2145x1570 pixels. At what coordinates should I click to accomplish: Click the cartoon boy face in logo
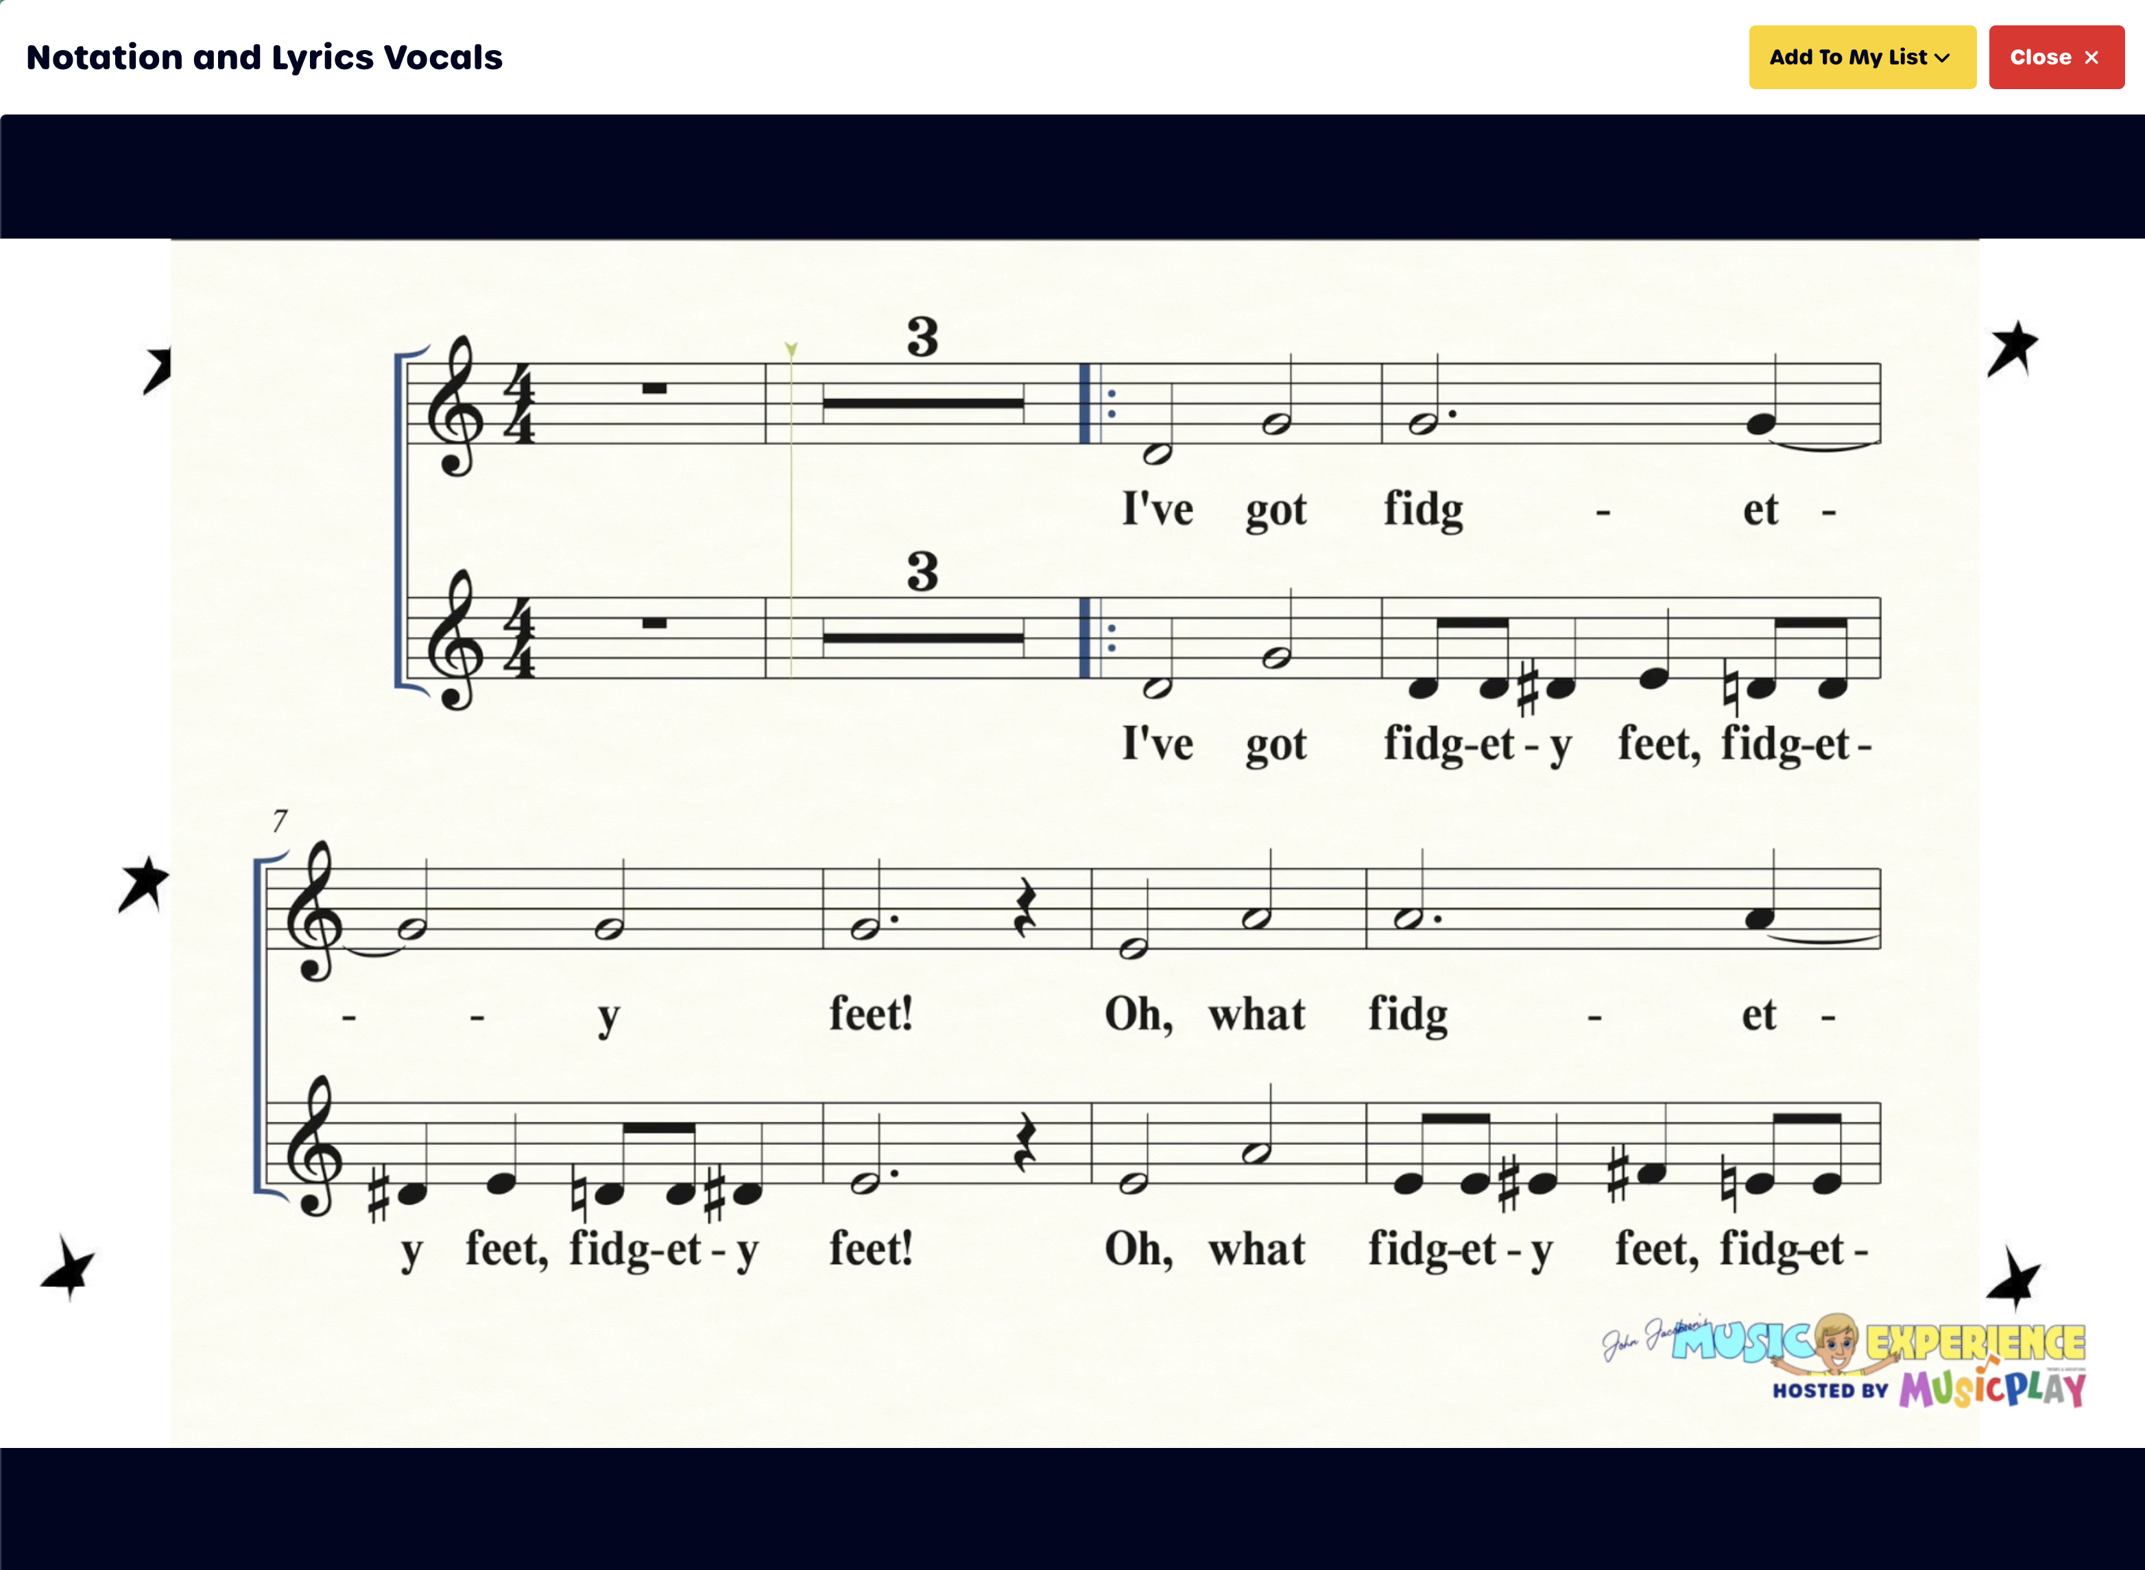[x=1836, y=1340]
